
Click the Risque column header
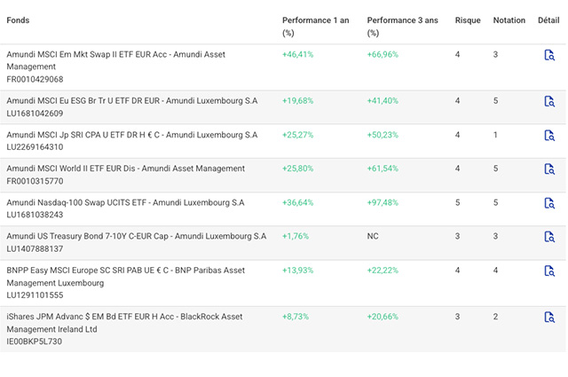point(468,20)
